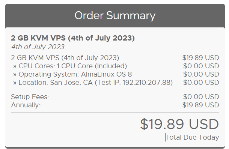This screenshot has width=229, height=149.
Task: Click the Operating System $0.00 USD price
Action: [201, 74]
